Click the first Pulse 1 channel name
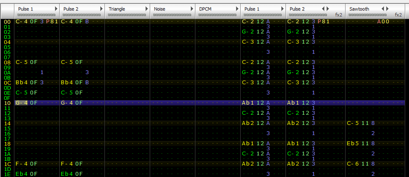This screenshot has width=409, height=177. click(25, 9)
